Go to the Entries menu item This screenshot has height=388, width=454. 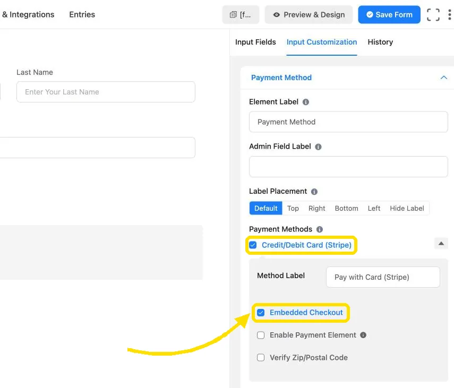click(82, 14)
